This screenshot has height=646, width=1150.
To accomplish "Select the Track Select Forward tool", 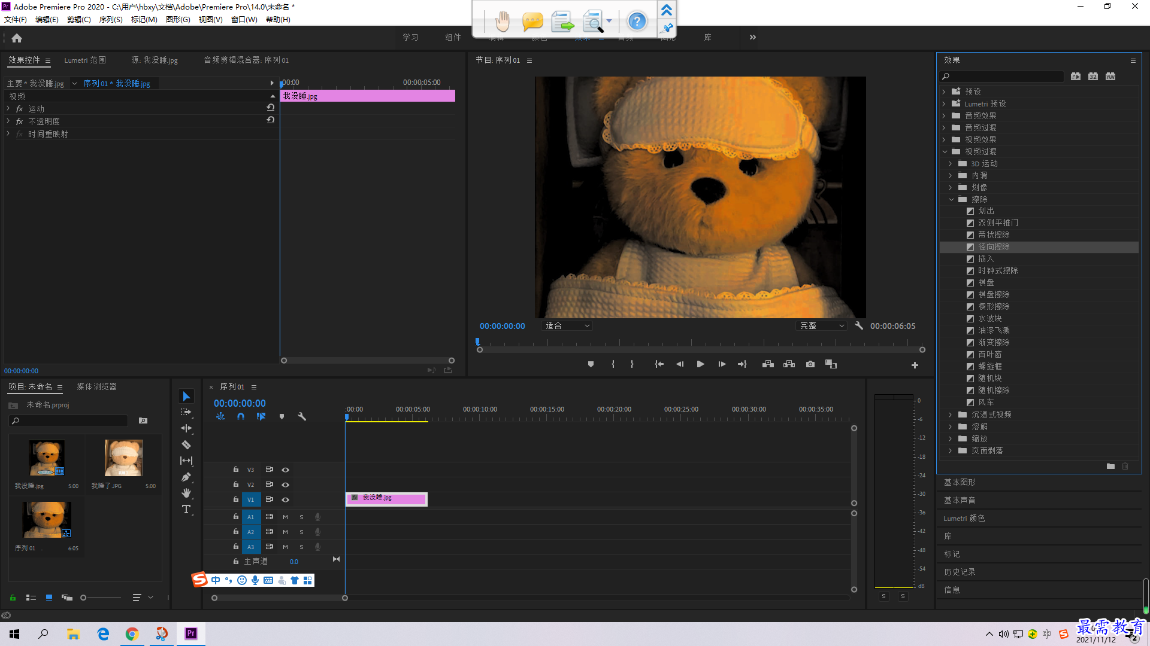I will (186, 412).
